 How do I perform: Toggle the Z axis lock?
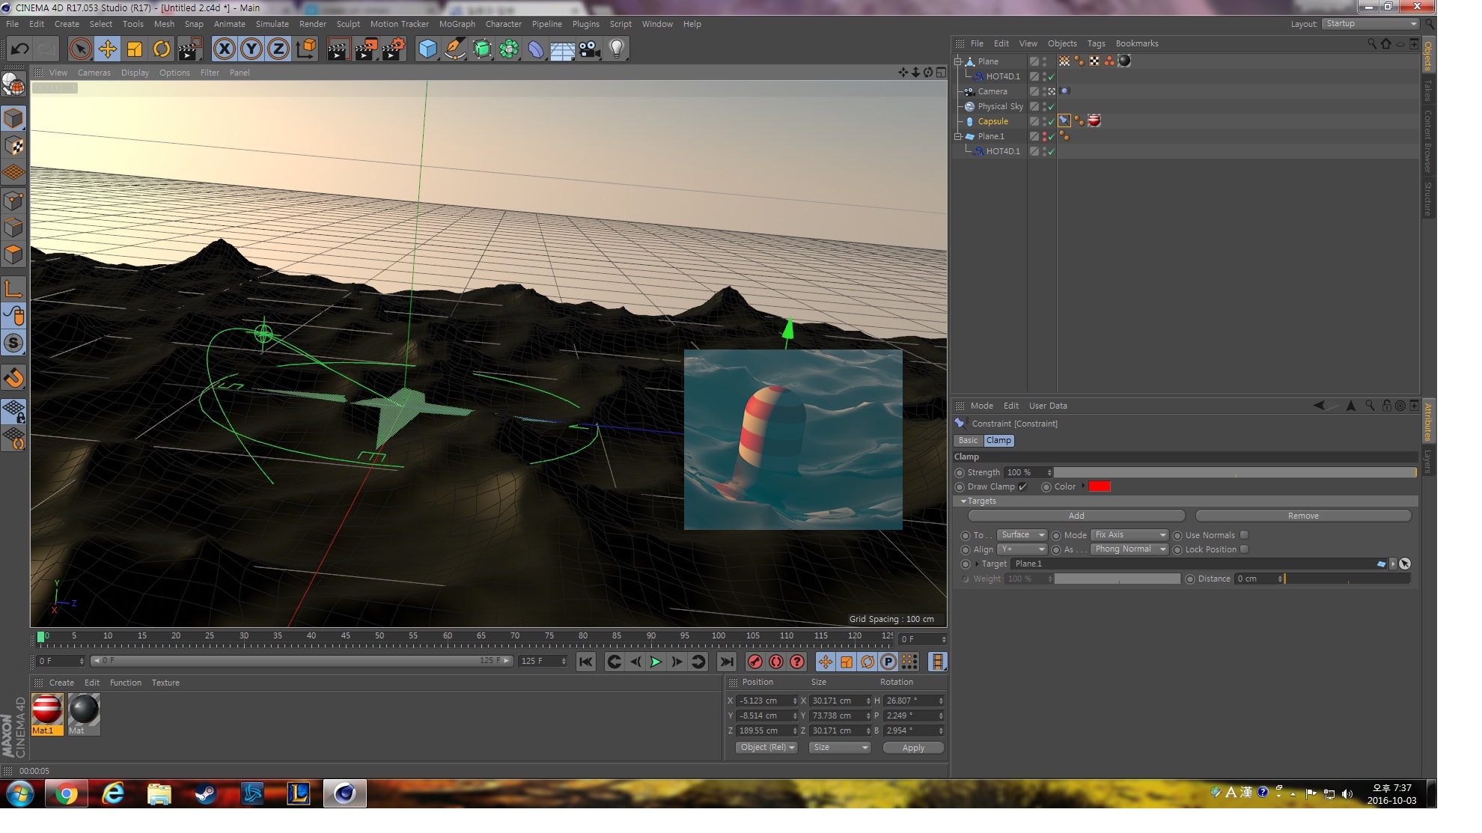point(278,49)
